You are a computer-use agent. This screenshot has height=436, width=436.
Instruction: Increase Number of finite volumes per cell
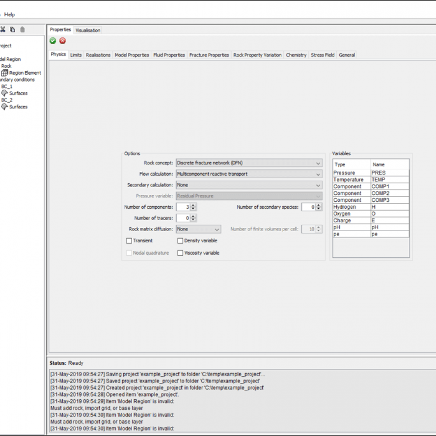[319, 227]
